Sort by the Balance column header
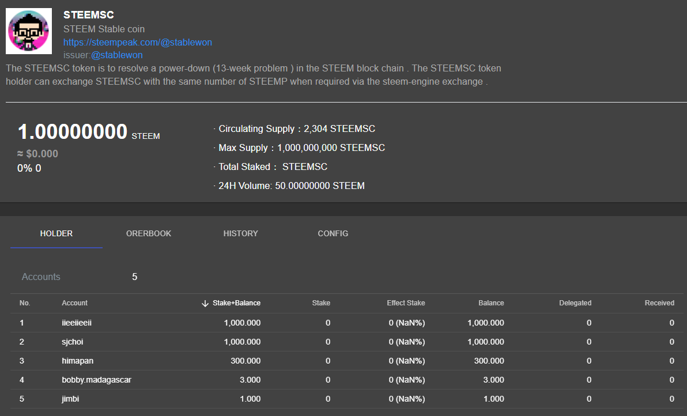Screen dimensions: 687x416 (491, 303)
